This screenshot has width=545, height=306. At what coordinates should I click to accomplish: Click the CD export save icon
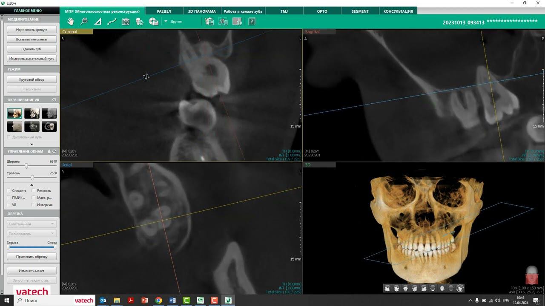(154, 21)
